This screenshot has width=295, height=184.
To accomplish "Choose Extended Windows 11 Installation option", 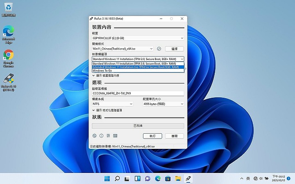I will [x=138, y=67].
